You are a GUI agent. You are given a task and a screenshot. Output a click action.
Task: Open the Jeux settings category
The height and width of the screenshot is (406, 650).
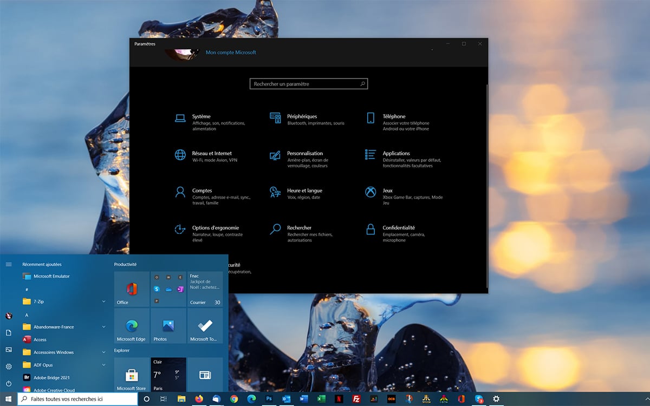405,197
